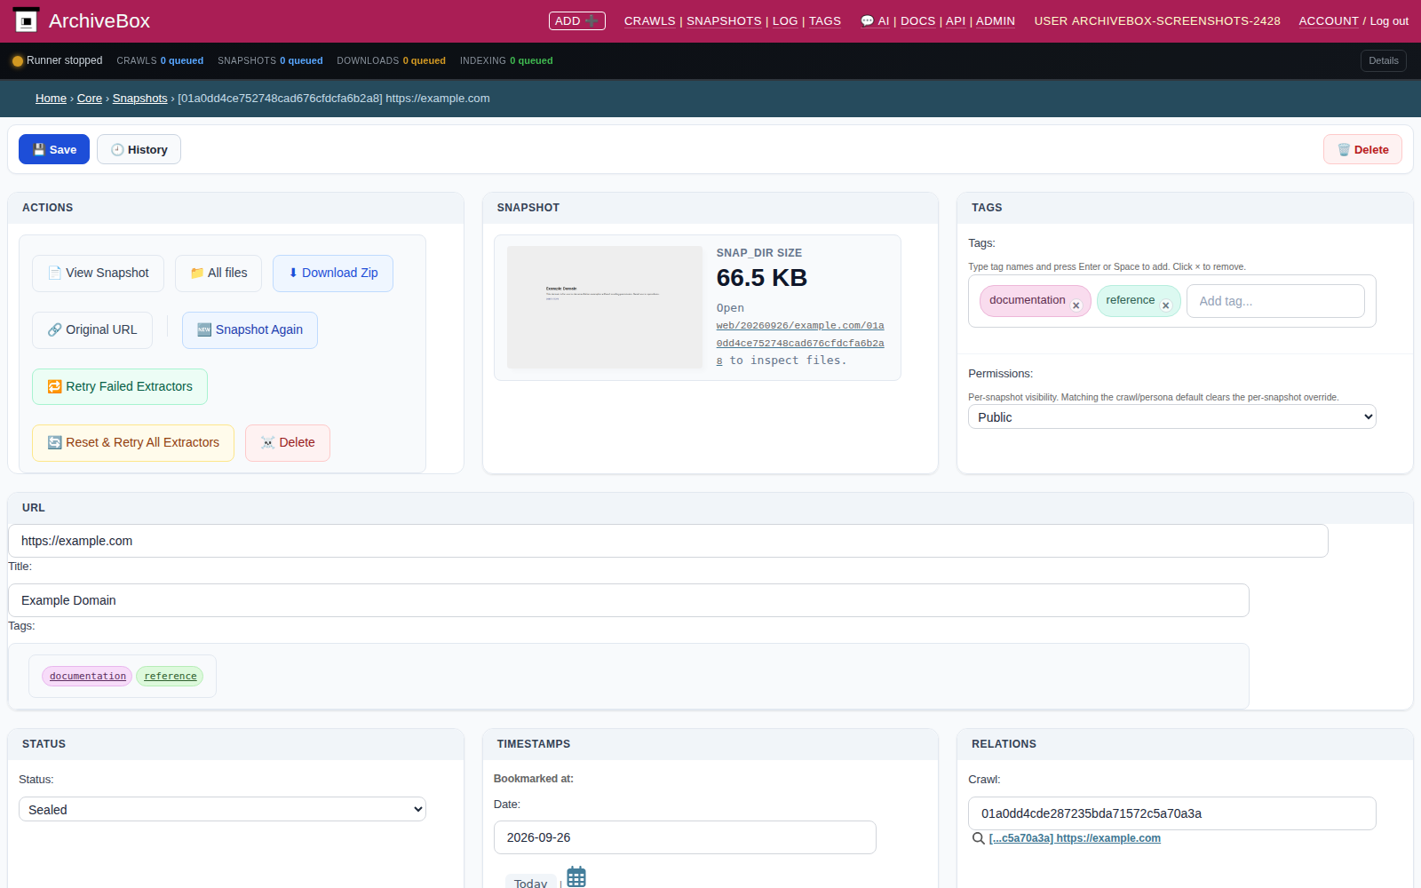
Task: Click the 66.5 KB size value
Action: 762,278
